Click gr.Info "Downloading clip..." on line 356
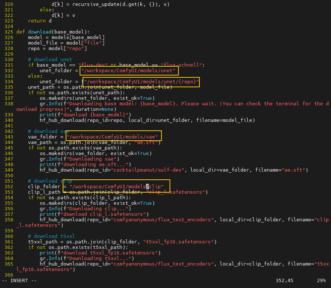This screenshot has height=288, width=331. coord(86,209)
